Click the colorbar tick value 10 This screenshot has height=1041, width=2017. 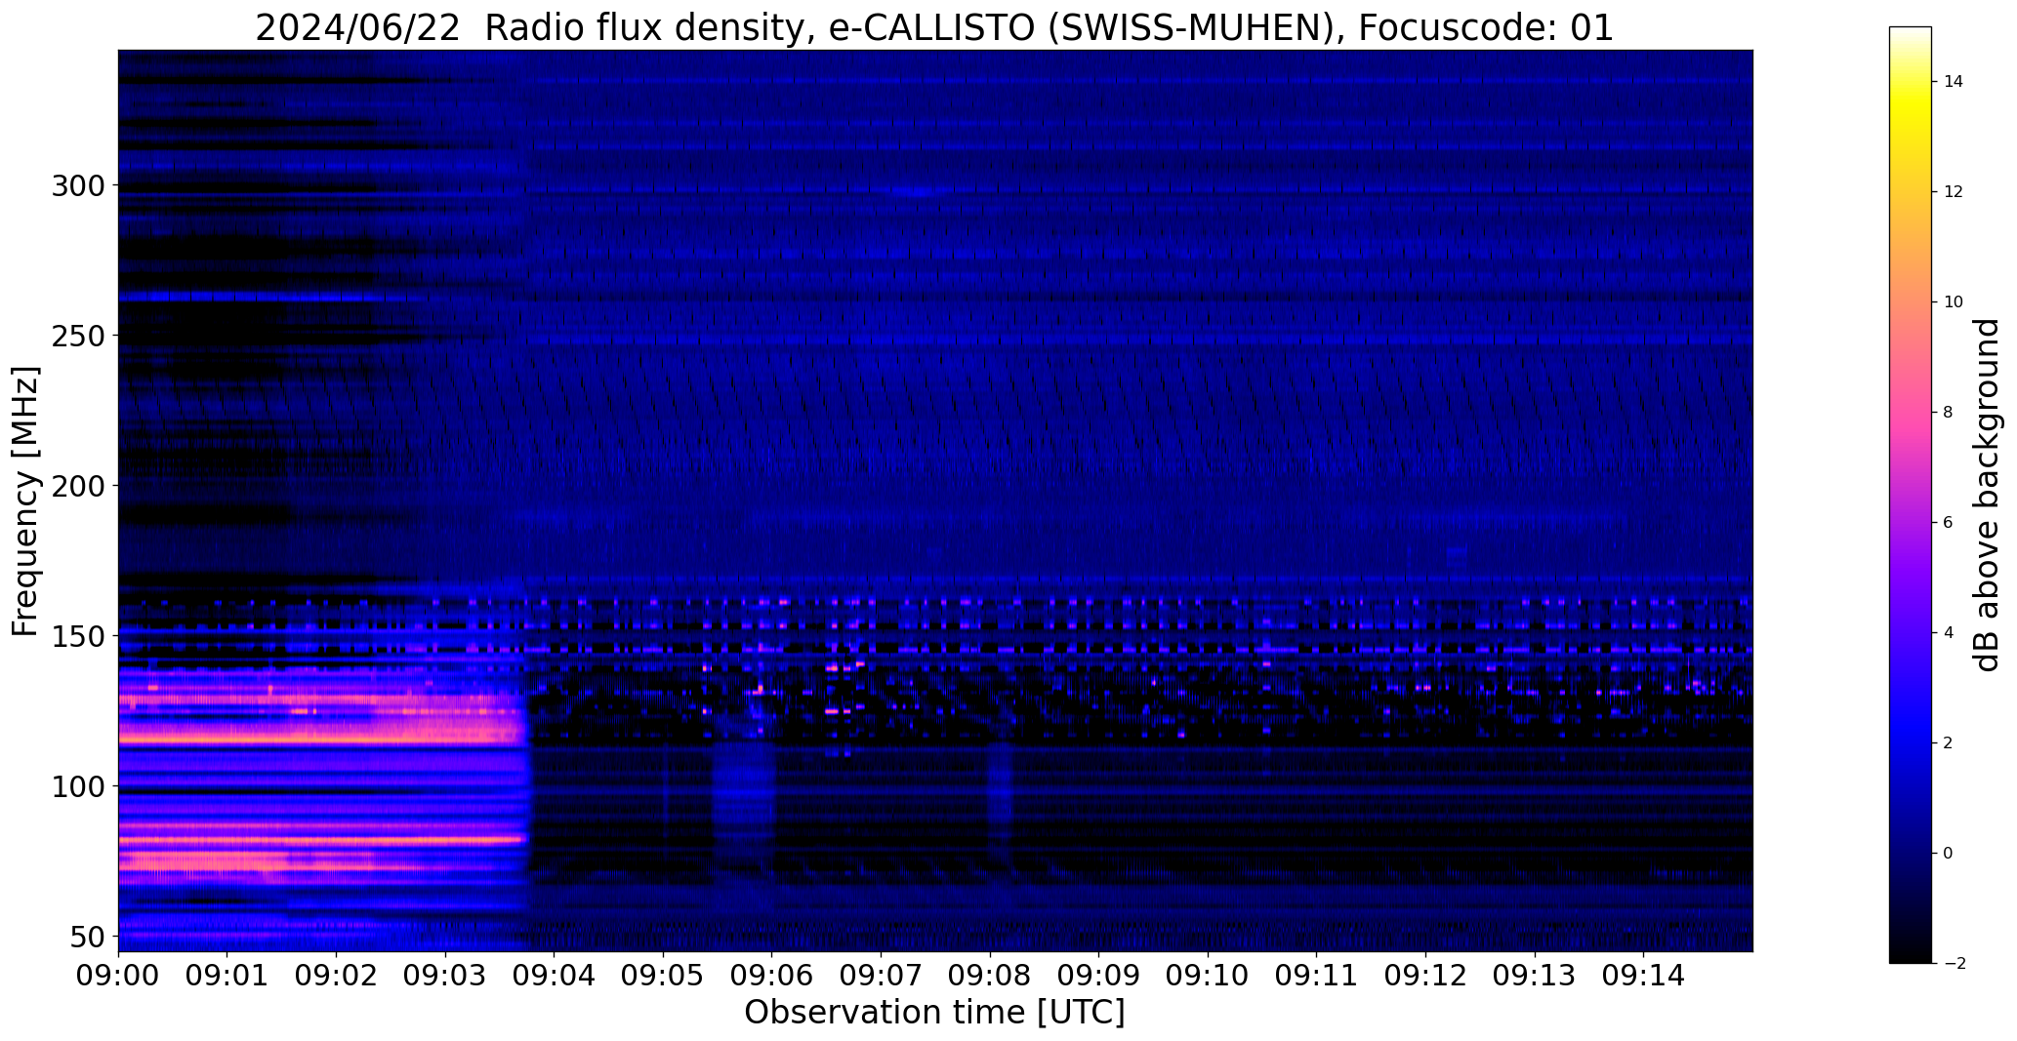(x=1954, y=302)
